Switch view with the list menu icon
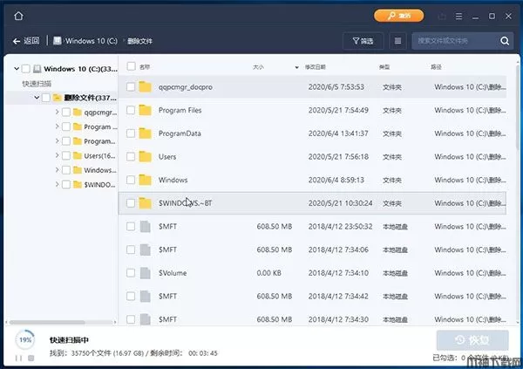The height and width of the screenshot is (369, 523). pyautogui.click(x=398, y=41)
